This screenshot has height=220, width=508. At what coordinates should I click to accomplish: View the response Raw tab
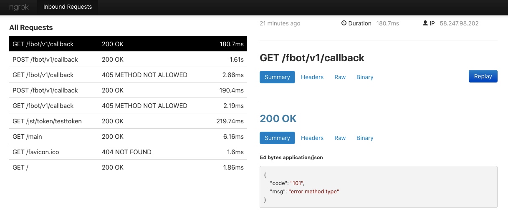[x=340, y=138]
